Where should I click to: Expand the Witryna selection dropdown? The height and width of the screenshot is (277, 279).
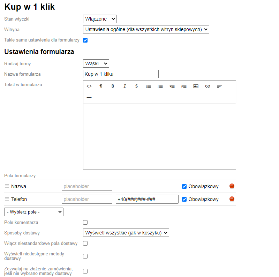click(146, 29)
